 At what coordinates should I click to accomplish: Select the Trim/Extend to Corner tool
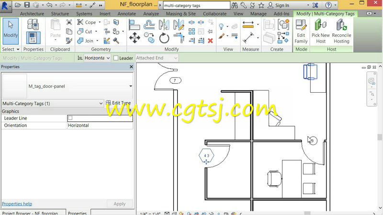pyautogui.click(x=179, y=38)
